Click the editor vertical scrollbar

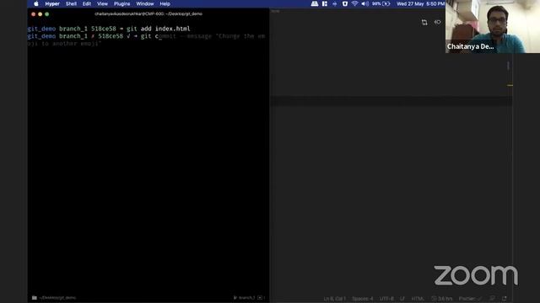[x=509, y=66]
